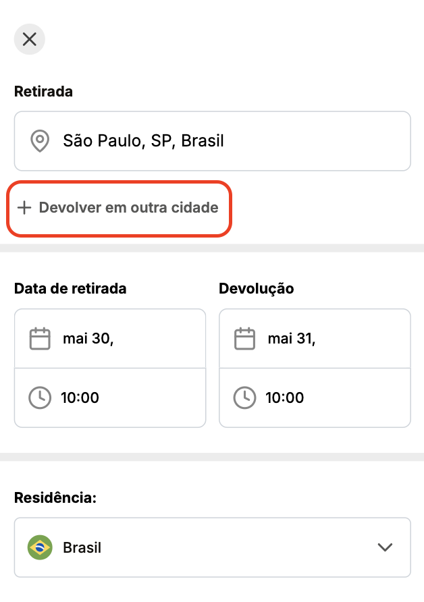Close the rental search form
The image size is (424, 602).
tap(29, 39)
